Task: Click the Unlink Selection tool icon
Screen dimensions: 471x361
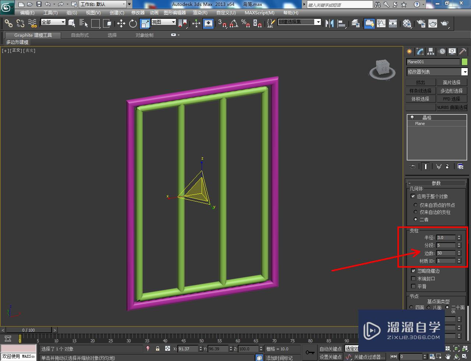Action: [x=20, y=23]
